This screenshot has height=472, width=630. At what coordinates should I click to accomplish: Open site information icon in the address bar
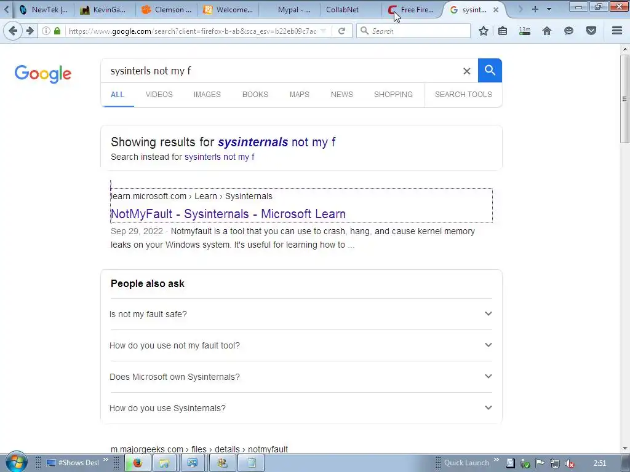click(46, 31)
